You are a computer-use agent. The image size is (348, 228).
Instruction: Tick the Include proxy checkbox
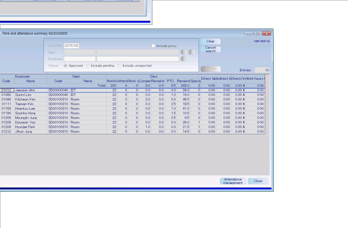point(153,46)
